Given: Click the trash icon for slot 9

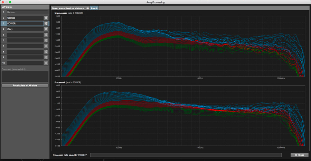Looking at the screenshot, I should (x=46, y=57).
